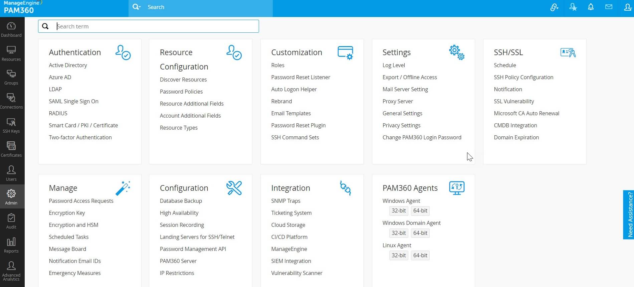The image size is (634, 287).
Task: Open Change PAM360 Login Password
Action: click(422, 137)
